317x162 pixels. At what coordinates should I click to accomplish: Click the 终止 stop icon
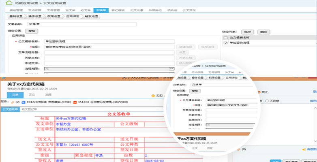click(x=259, y=92)
